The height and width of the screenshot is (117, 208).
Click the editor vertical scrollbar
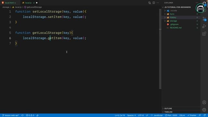(160, 49)
